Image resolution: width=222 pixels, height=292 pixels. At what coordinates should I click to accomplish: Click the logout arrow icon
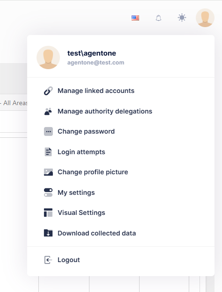[48, 260]
